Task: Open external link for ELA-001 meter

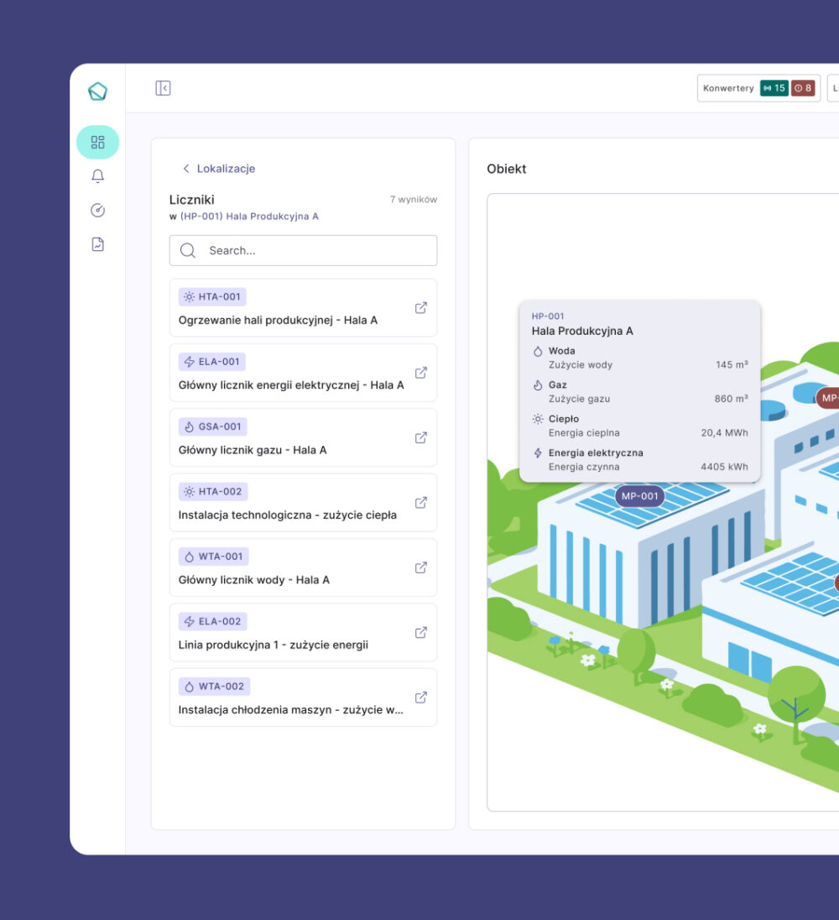Action: pos(421,373)
